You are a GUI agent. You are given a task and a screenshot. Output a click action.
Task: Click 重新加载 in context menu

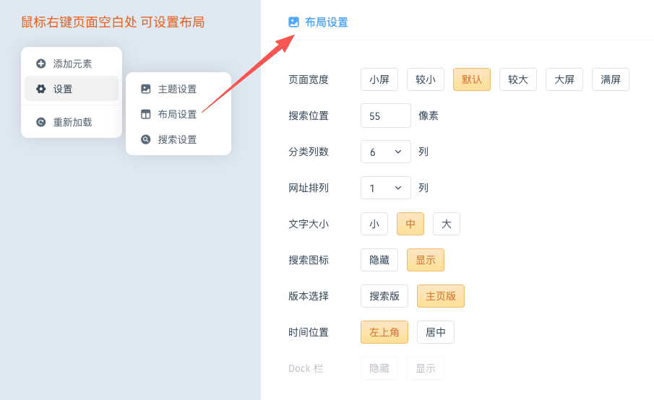[72, 122]
